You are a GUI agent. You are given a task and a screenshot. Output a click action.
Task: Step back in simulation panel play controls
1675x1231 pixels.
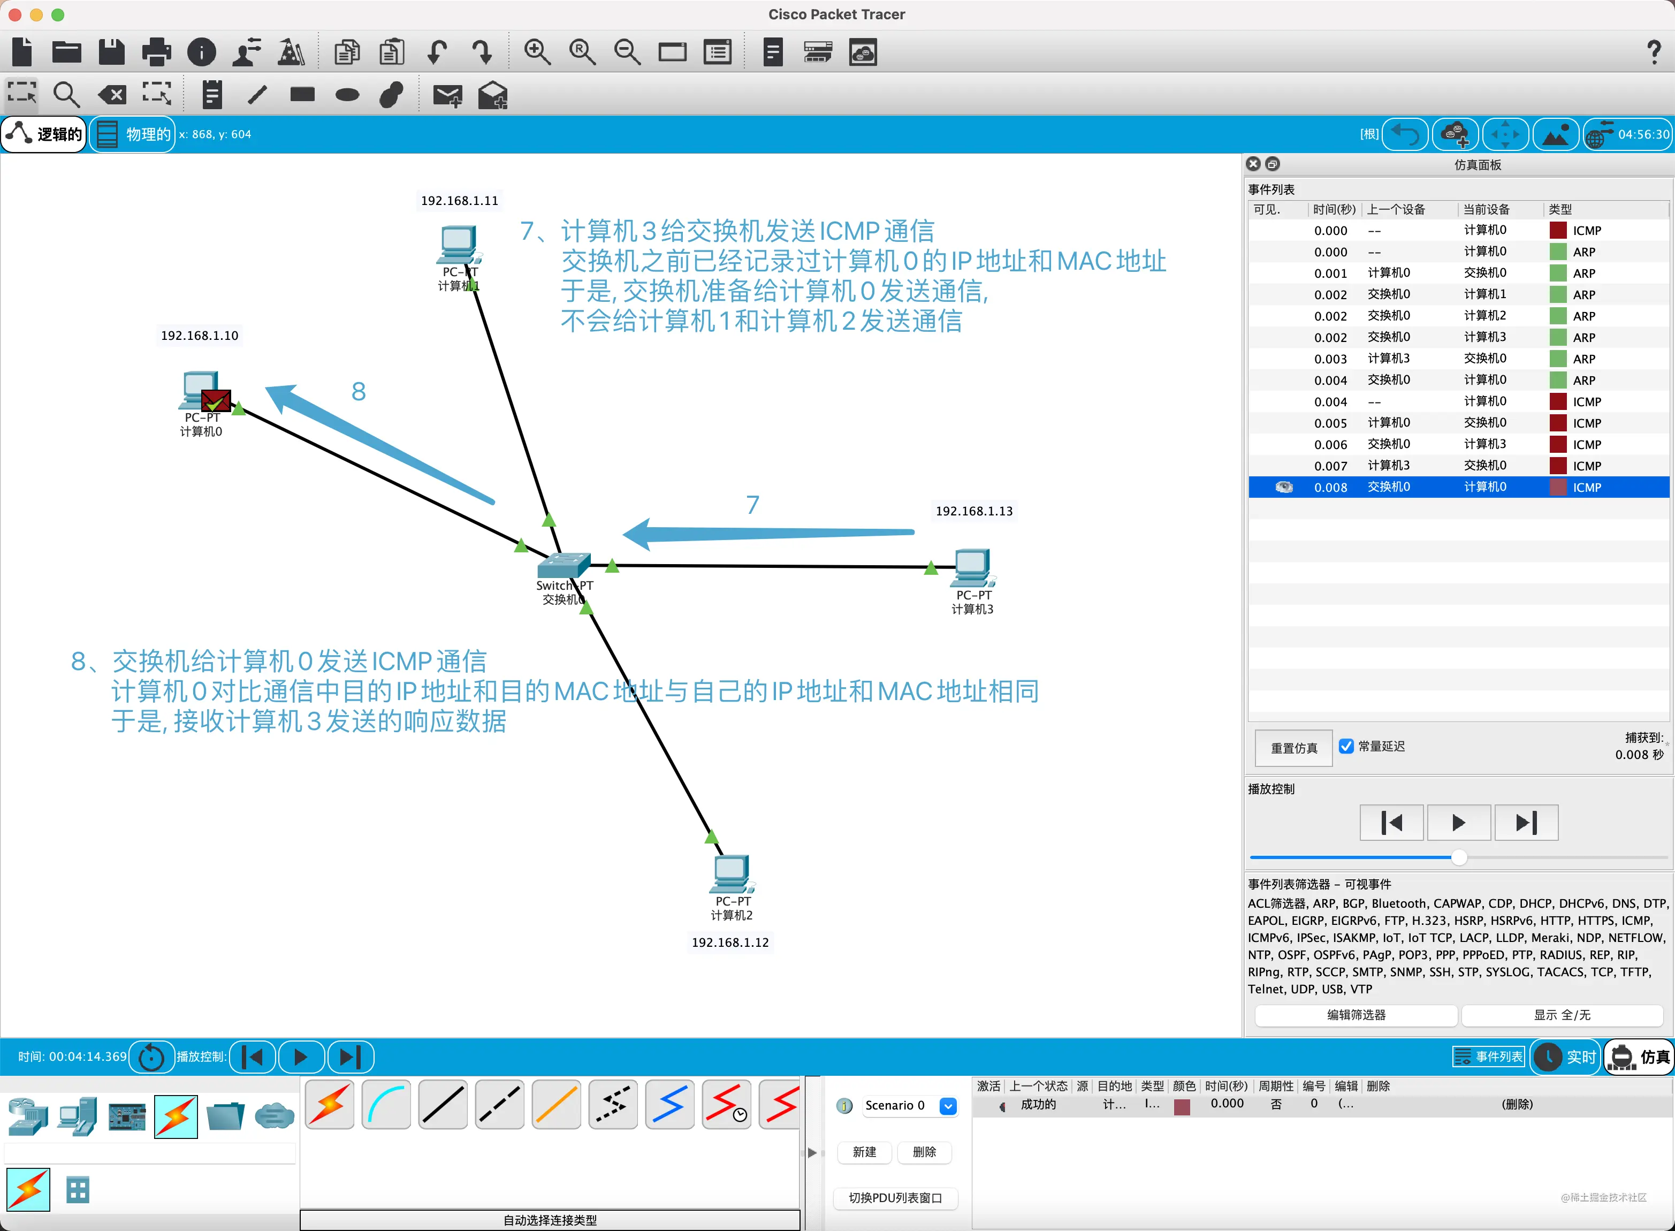pyautogui.click(x=1391, y=823)
